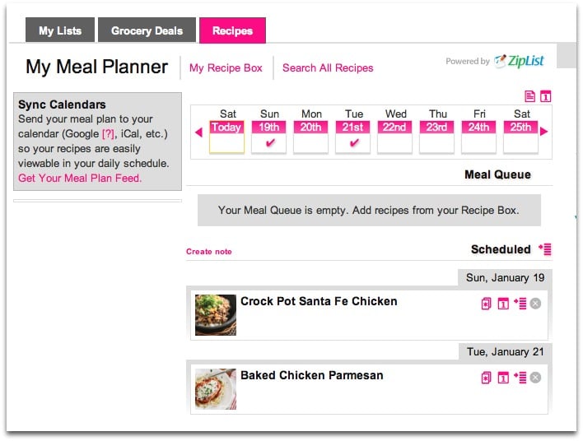The image size is (583, 441).
Task: Select the checked Sun 19th day cell
Action: (x=268, y=137)
